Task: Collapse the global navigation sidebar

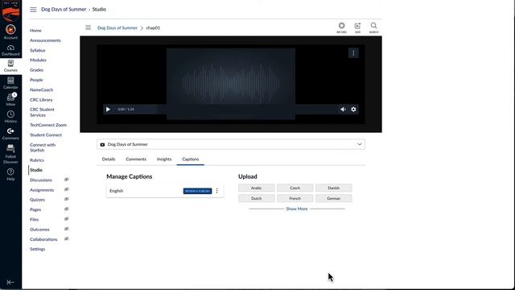Action: 10,282
